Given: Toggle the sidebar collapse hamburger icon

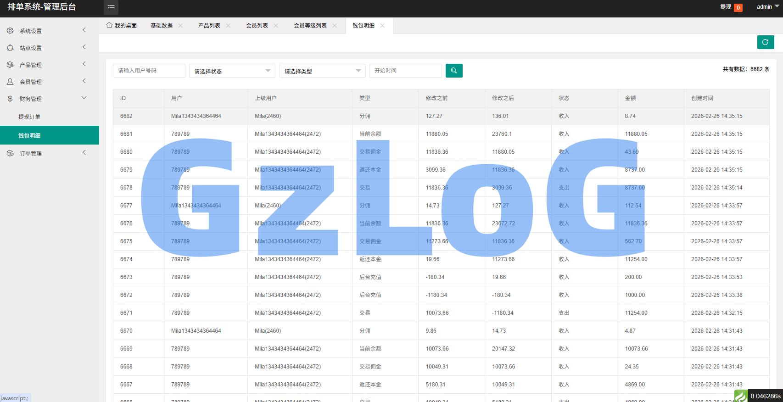Looking at the screenshot, I should pyautogui.click(x=111, y=7).
